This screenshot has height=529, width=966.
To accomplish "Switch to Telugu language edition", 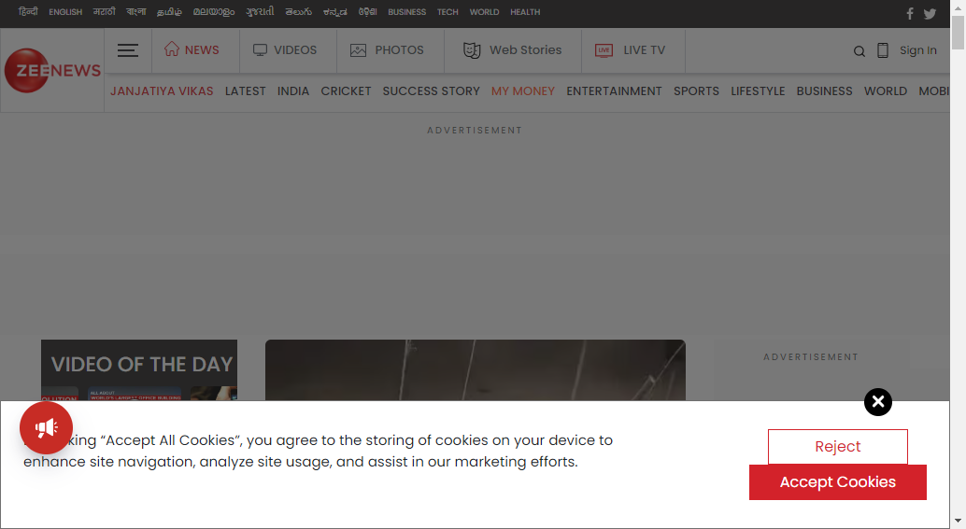I will tap(299, 12).
